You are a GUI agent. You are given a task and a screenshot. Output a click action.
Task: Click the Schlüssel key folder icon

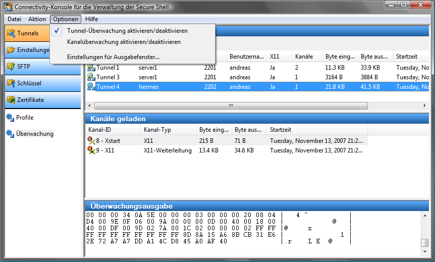point(11,83)
